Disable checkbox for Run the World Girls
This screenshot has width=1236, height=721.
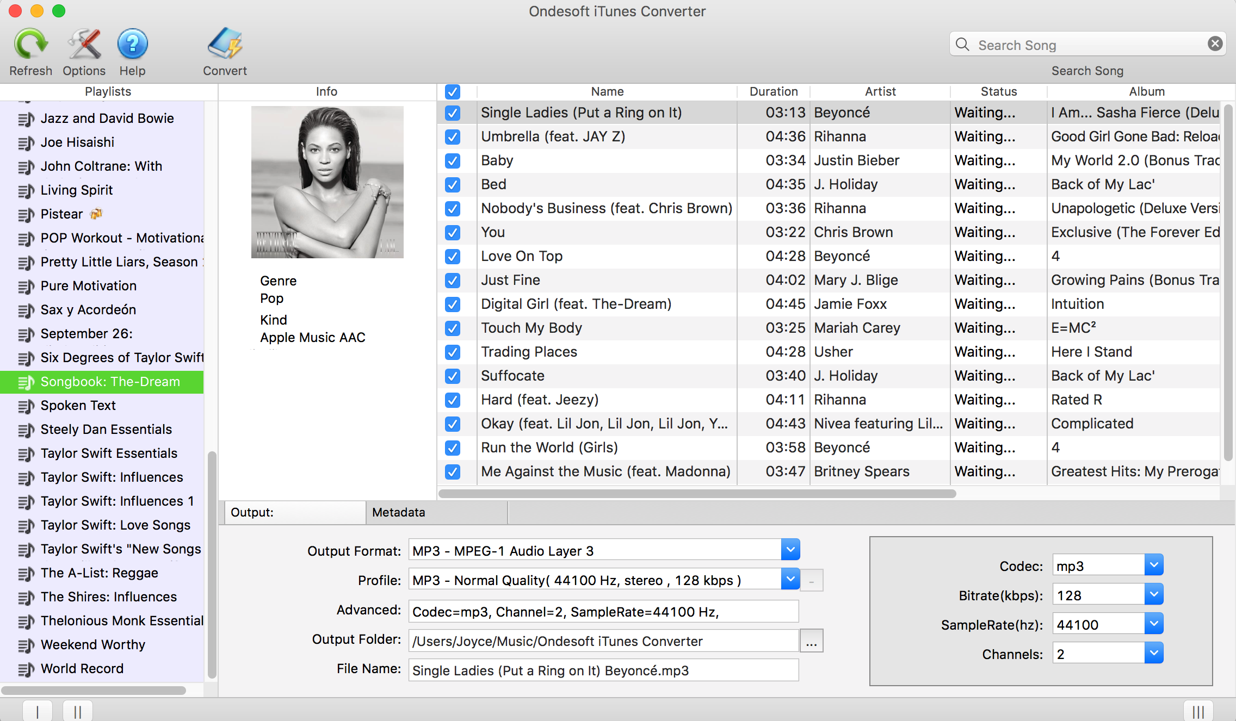[x=452, y=447]
